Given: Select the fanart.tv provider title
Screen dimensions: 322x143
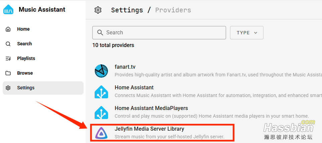Looking at the screenshot, I should click(x=125, y=67).
